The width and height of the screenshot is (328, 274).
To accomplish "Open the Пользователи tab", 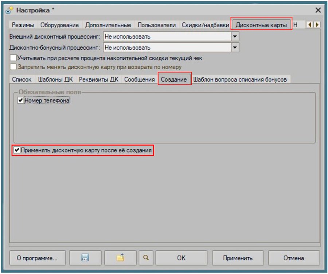I will tap(157, 25).
